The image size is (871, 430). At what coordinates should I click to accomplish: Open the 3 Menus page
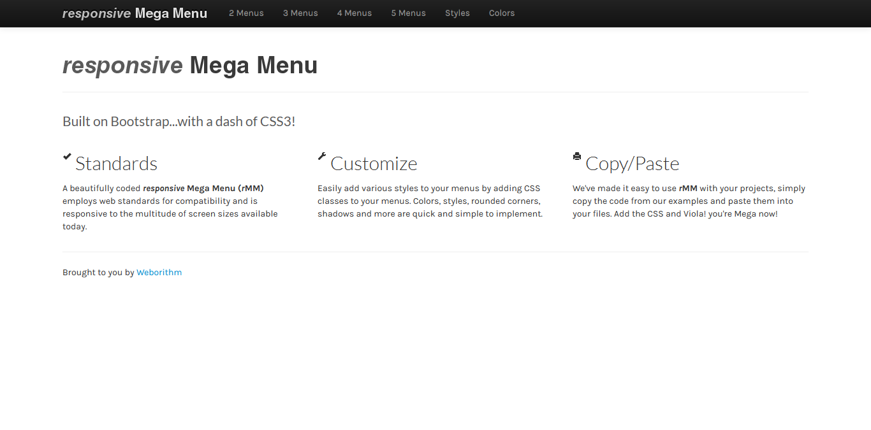300,13
